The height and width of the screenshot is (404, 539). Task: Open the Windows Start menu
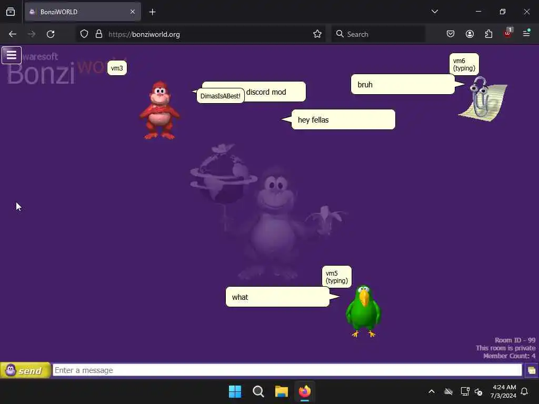click(x=235, y=391)
